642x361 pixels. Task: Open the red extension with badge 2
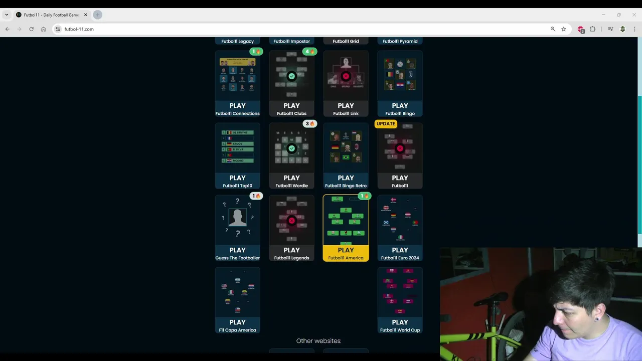tap(581, 30)
